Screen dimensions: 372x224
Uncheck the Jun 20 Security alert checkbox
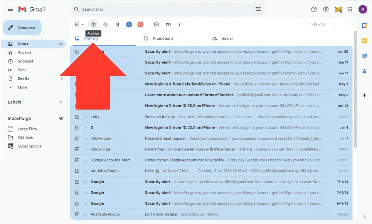tap(77, 52)
